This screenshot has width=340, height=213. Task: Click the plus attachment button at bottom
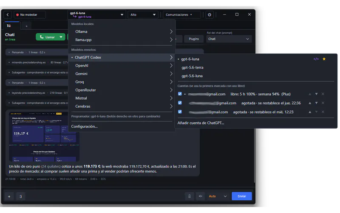[9, 196]
